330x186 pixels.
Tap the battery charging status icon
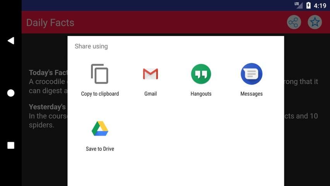308,5
